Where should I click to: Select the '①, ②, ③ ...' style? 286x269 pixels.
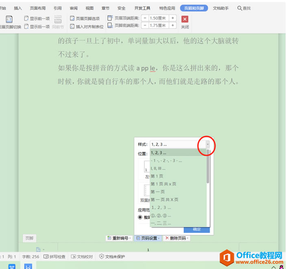[x=178, y=216]
